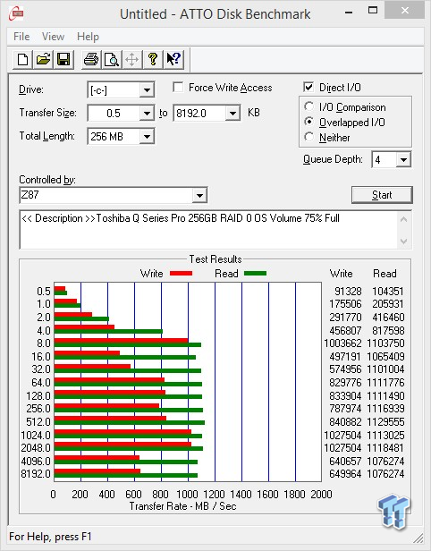431x551 pixels.
Task: Click the Open folder toolbar icon
Action: 43,59
